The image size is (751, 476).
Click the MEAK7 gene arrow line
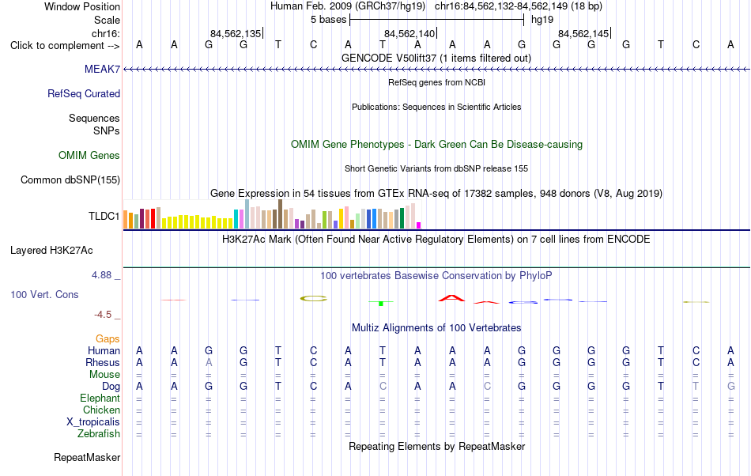436,70
